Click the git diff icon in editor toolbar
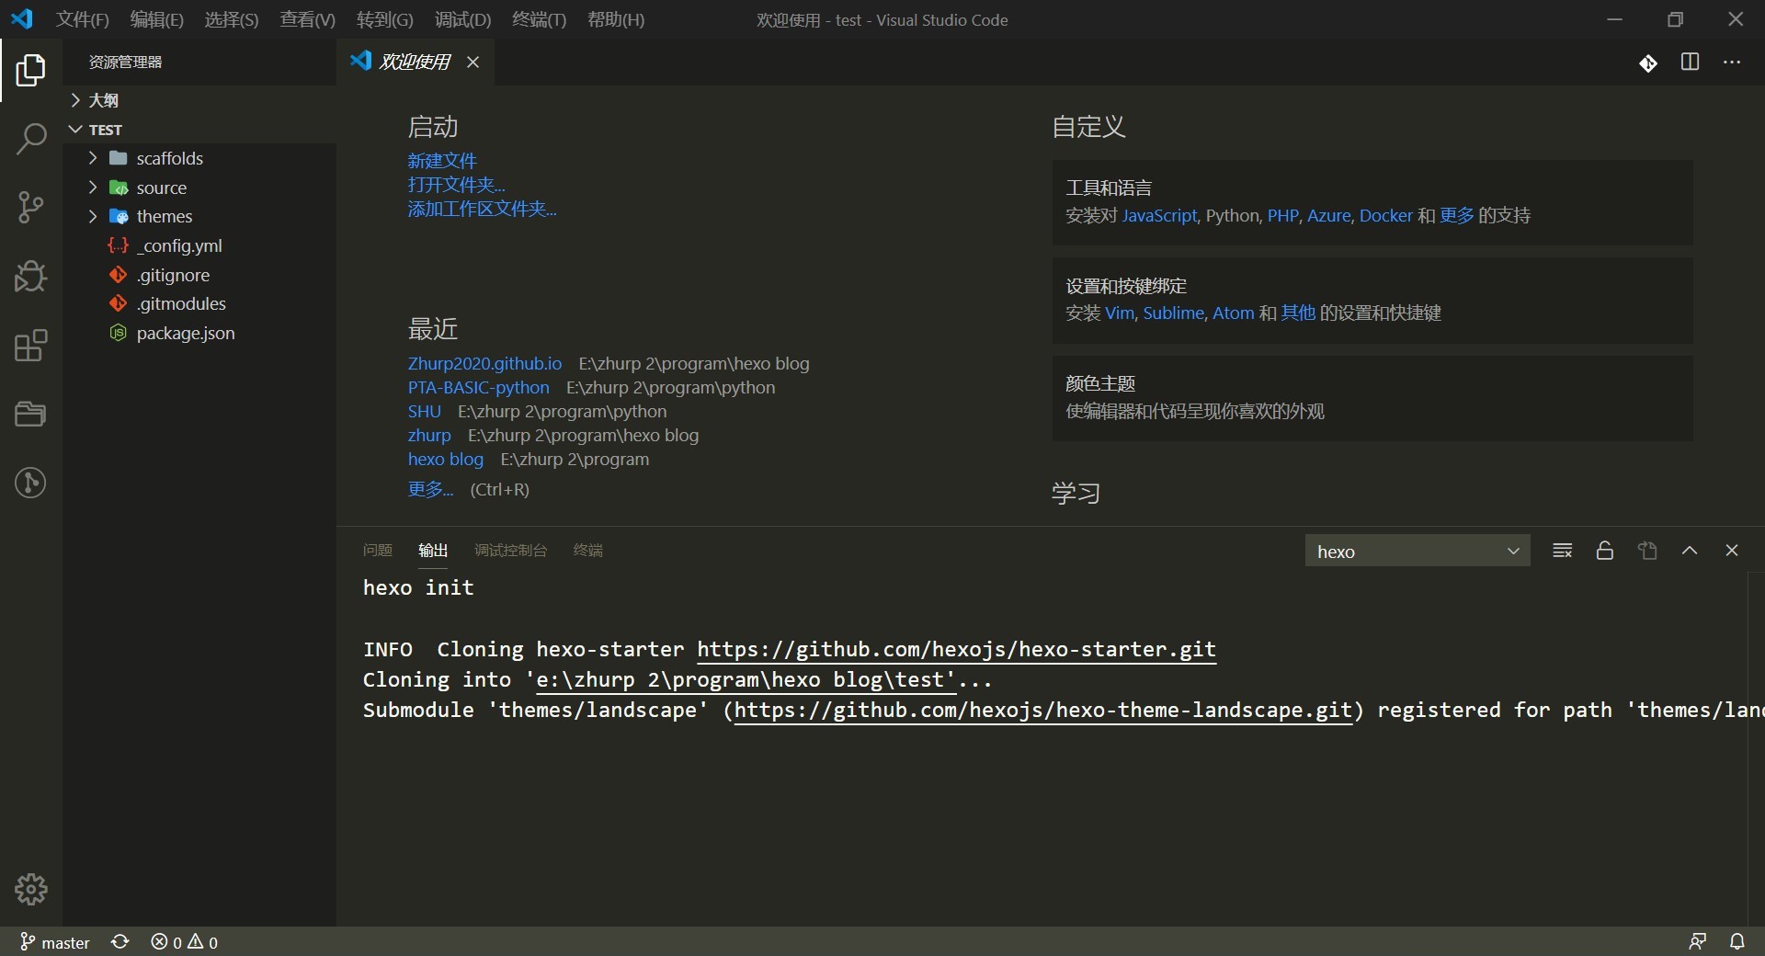The height and width of the screenshot is (956, 1765). click(x=1648, y=63)
